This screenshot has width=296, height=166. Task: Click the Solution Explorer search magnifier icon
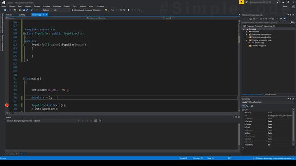point(292,23)
